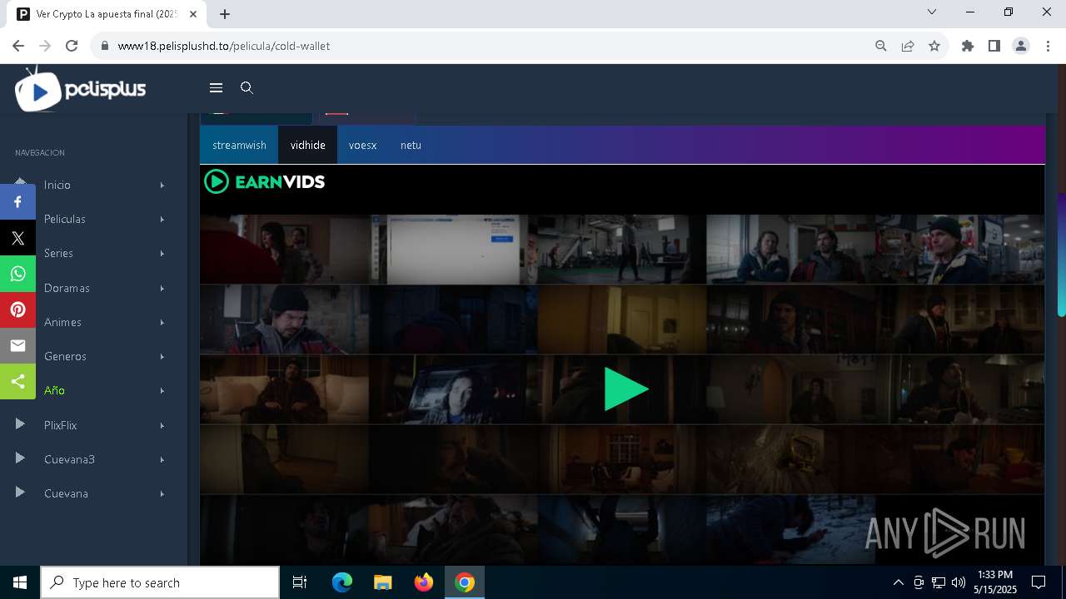The width and height of the screenshot is (1066, 599).
Task: Open Chrome extensions puzzle icon
Action: tap(968, 46)
